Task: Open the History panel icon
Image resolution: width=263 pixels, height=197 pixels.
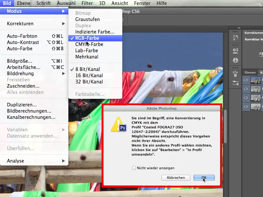Action: pyautogui.click(x=235, y=37)
